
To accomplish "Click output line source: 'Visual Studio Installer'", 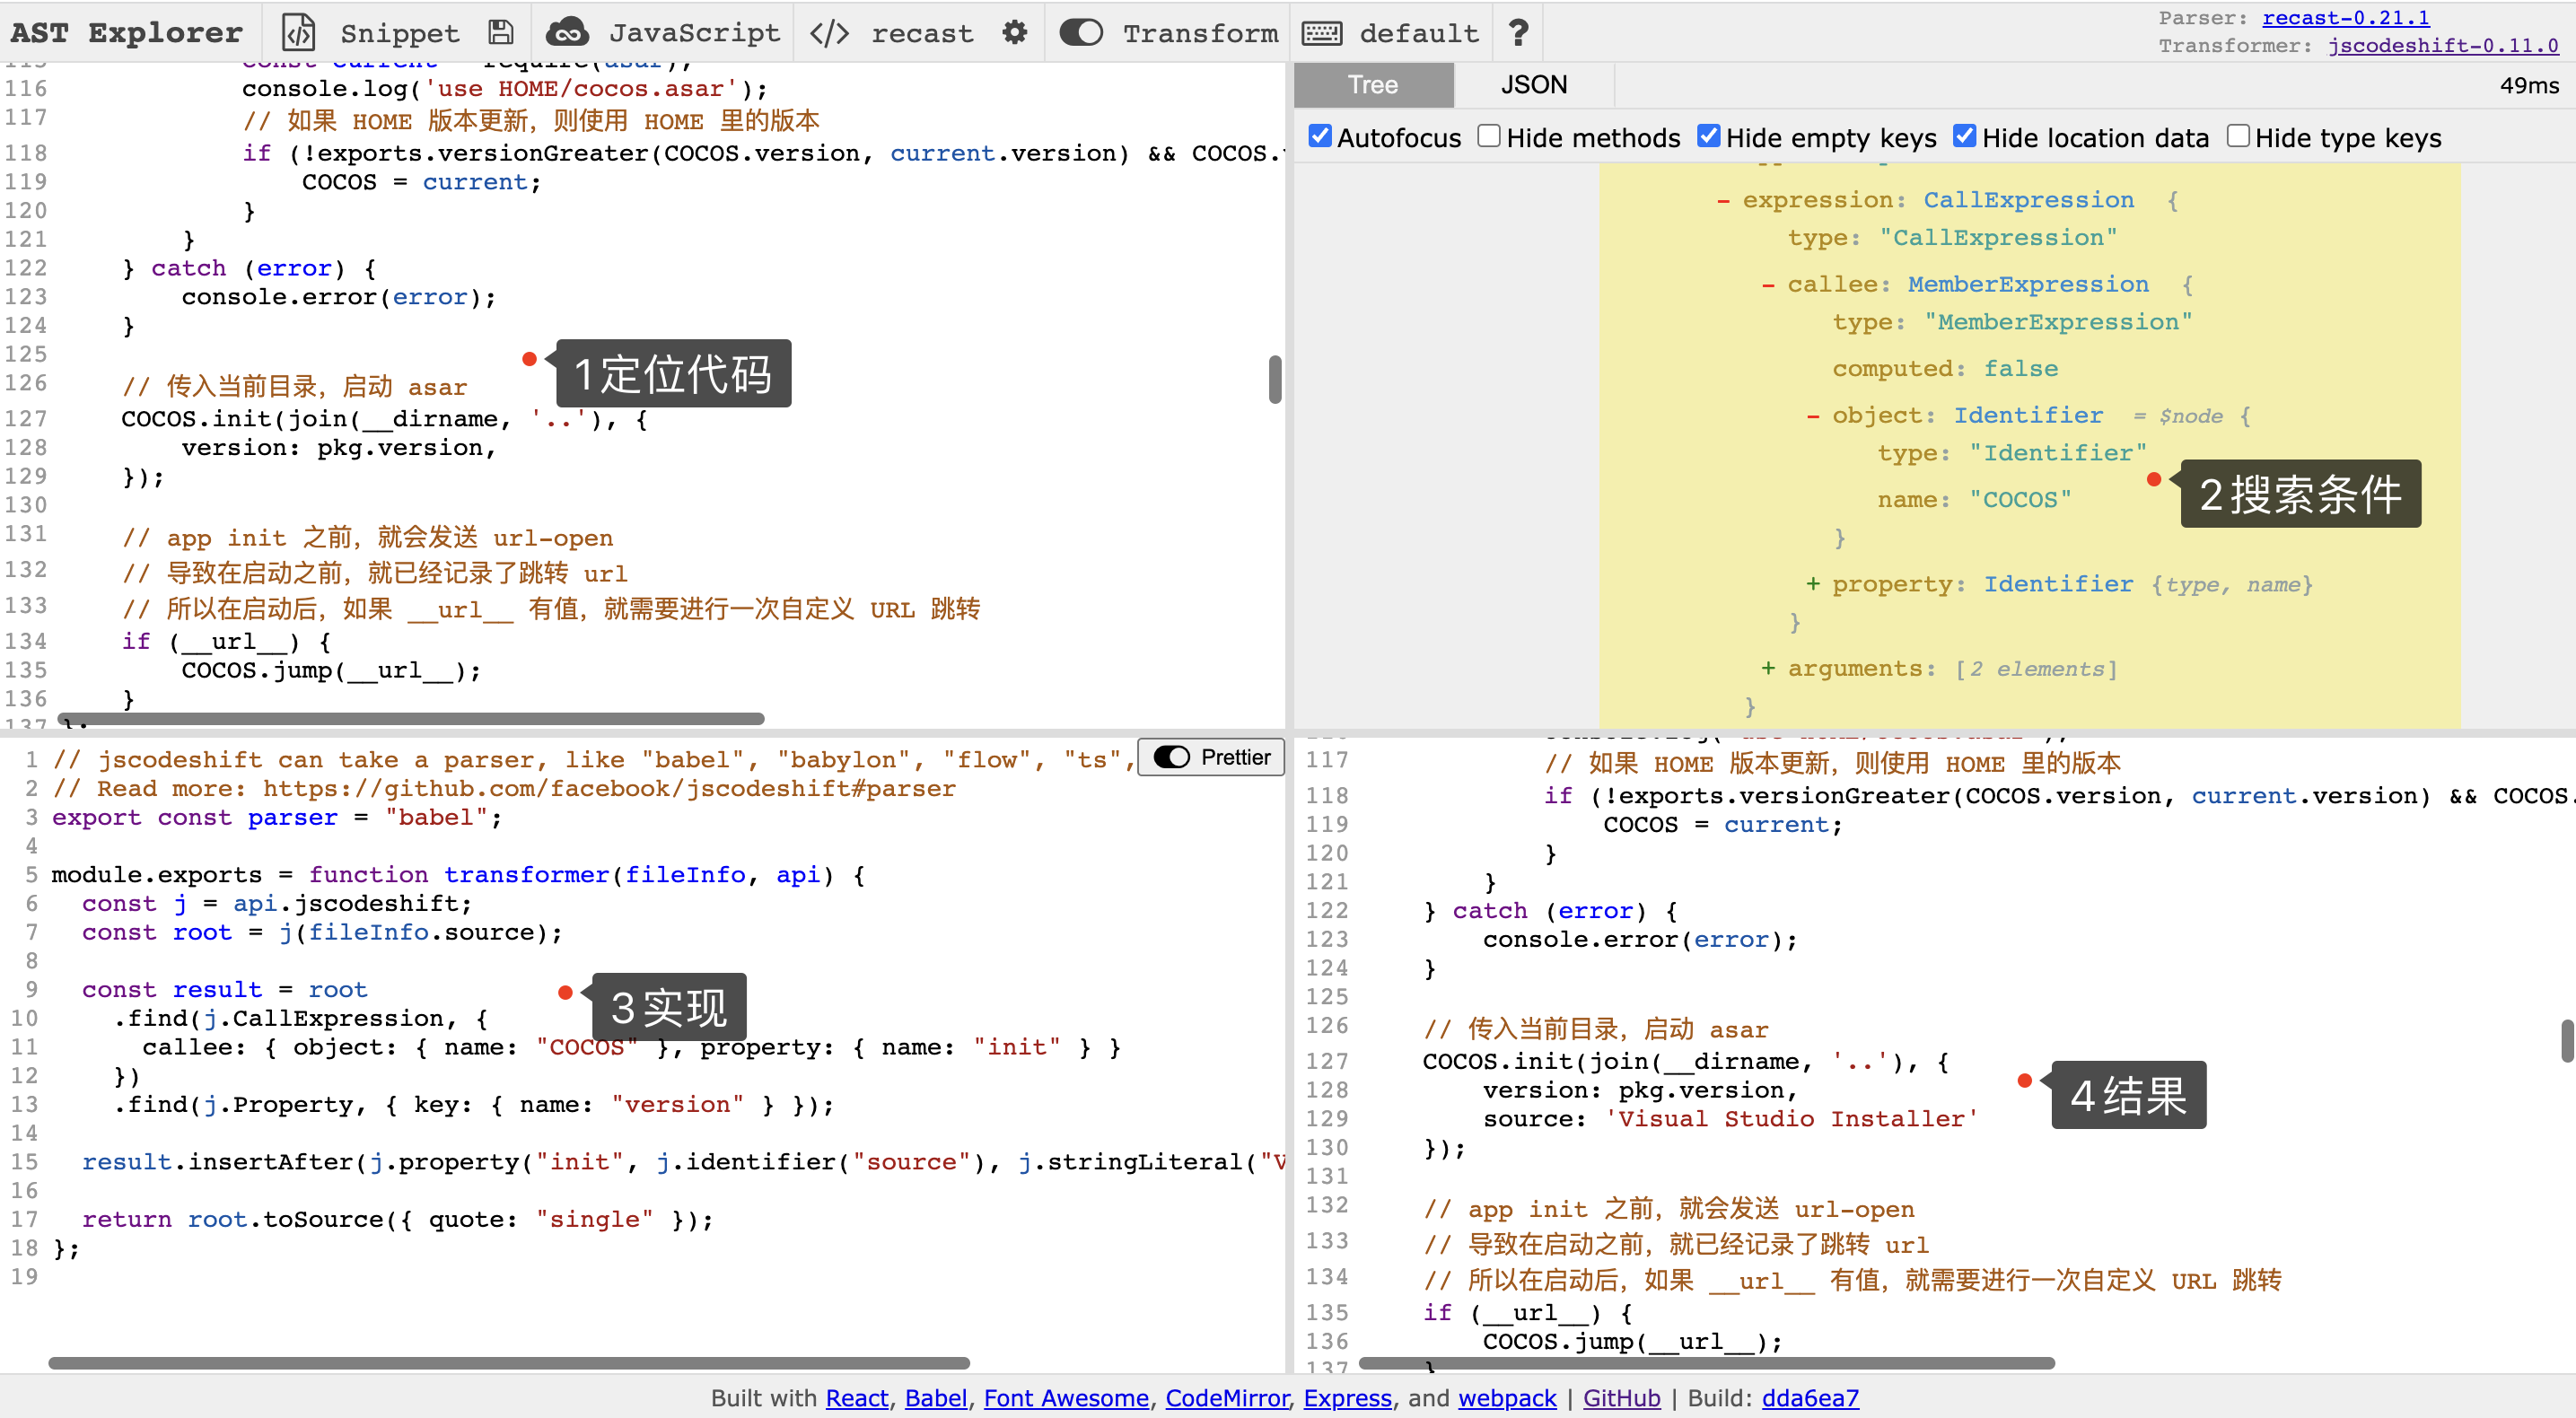I will pos(1729,1119).
